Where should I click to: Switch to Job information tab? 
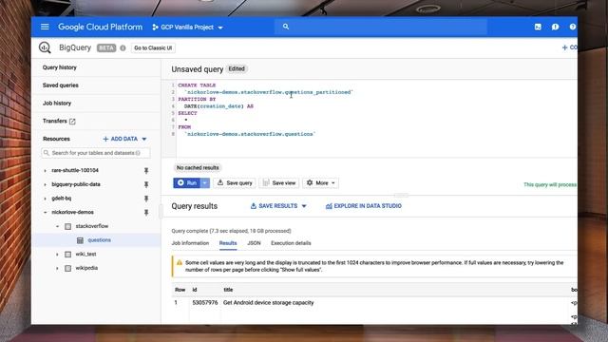[x=190, y=243]
